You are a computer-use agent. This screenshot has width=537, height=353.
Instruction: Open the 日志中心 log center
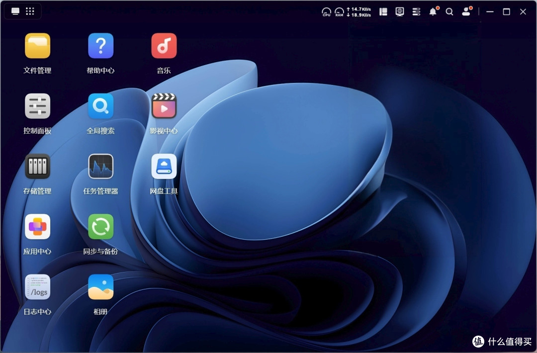(37, 287)
